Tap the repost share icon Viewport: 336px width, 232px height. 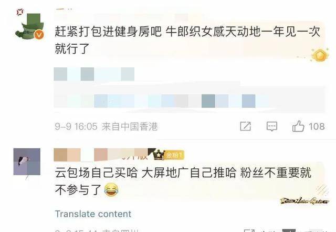pos(245,126)
